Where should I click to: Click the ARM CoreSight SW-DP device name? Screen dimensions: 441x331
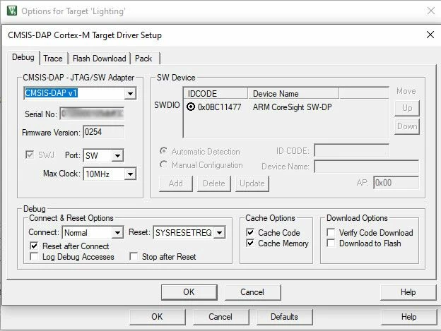click(292, 107)
